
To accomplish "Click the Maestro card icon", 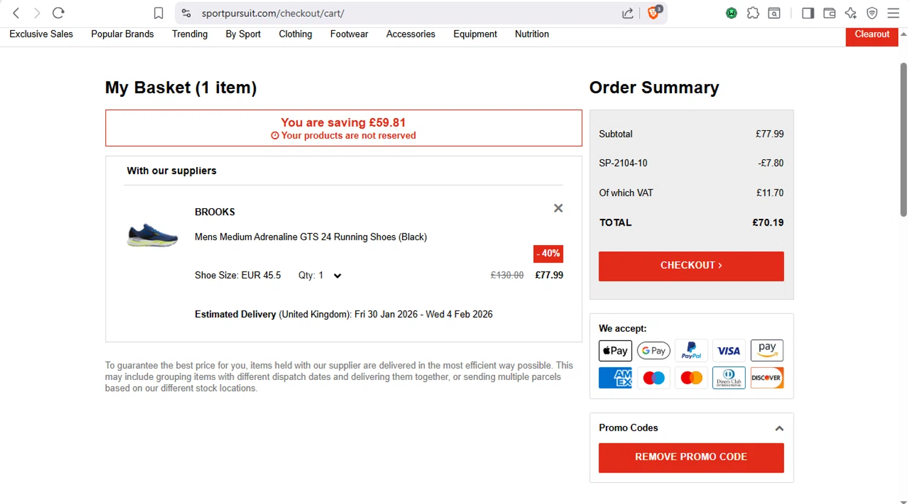I will 654,378.
